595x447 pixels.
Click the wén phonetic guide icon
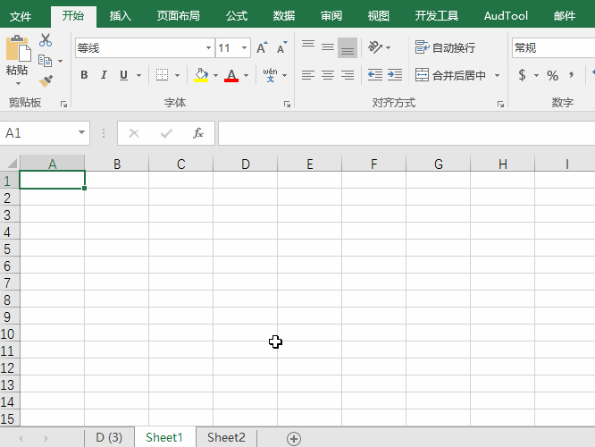270,75
